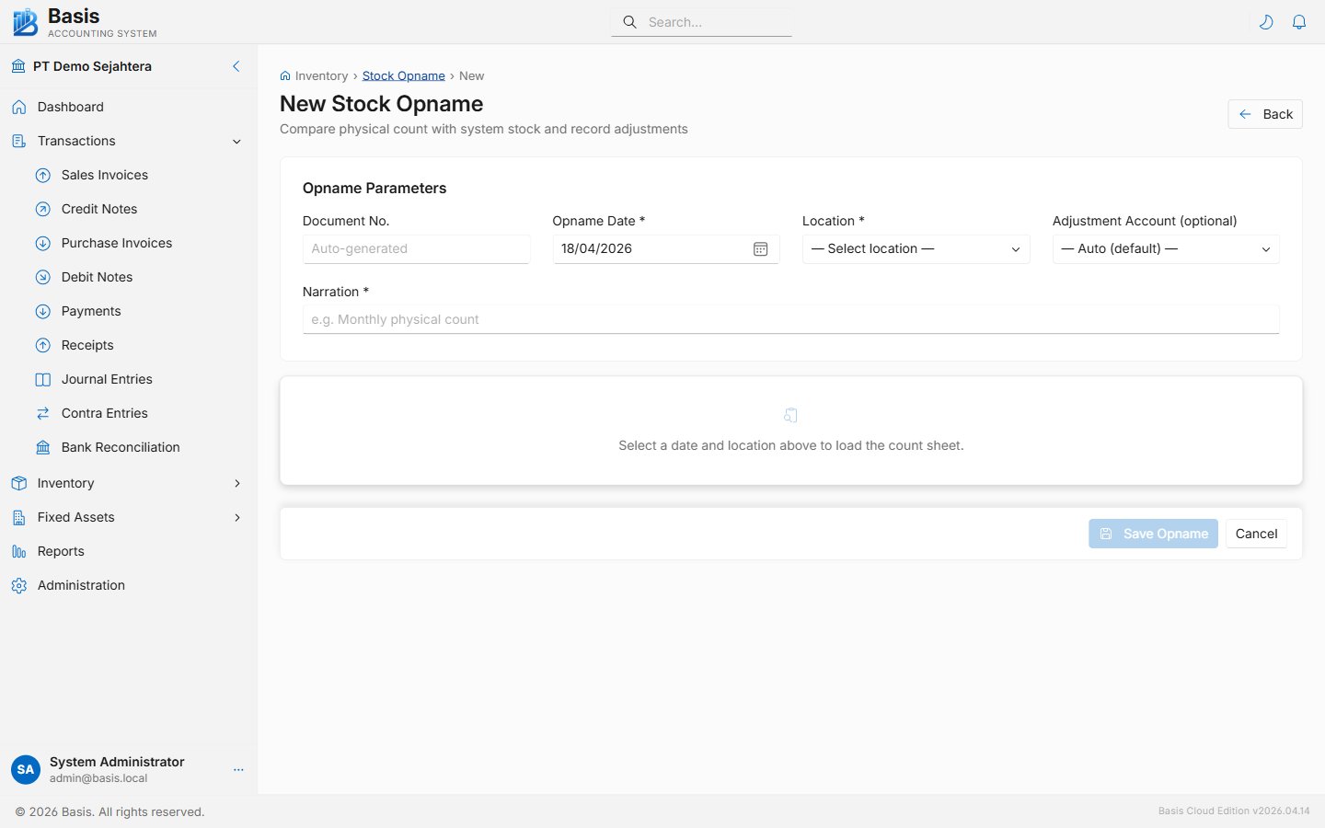Image resolution: width=1325 pixels, height=828 pixels.
Task: Select the Sales Invoices icon in sidebar
Action: pyautogui.click(x=42, y=175)
